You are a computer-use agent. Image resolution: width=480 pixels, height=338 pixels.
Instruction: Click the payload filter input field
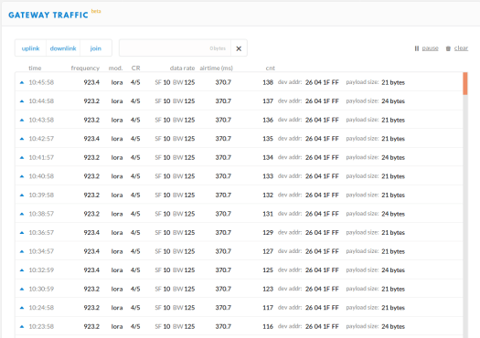tap(175, 48)
